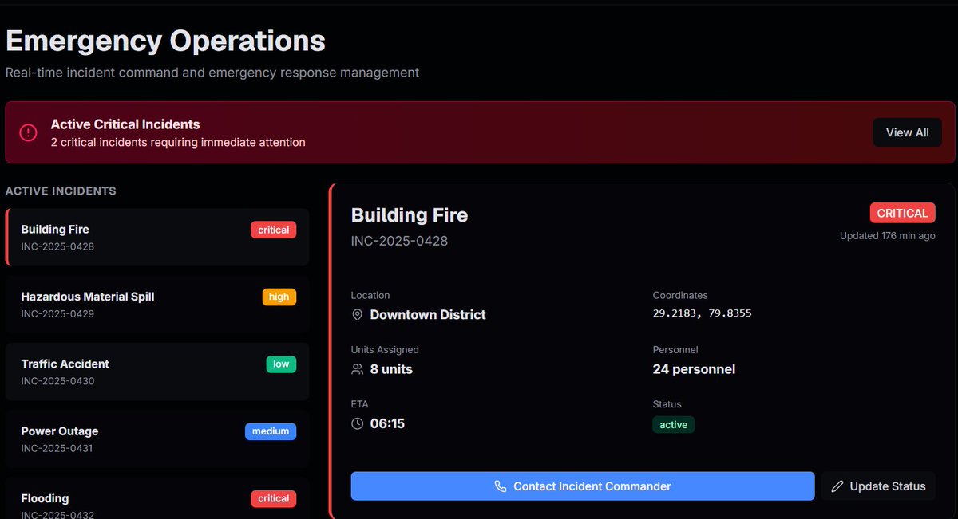Image resolution: width=958 pixels, height=519 pixels.
Task: Click the map pin icon beside Downtown District
Action: point(358,315)
